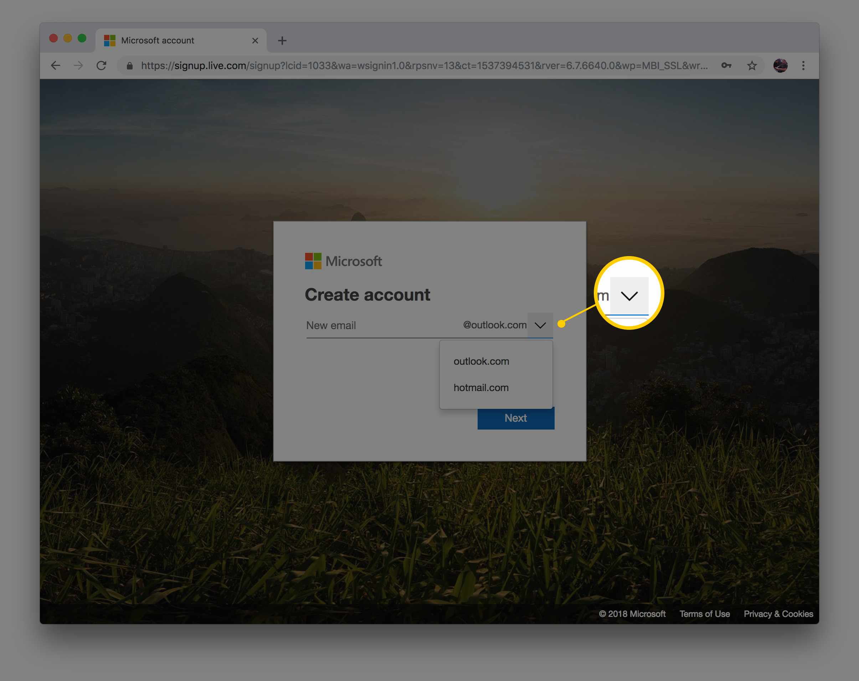
Task: Open Terms of Use link
Action: click(x=704, y=614)
